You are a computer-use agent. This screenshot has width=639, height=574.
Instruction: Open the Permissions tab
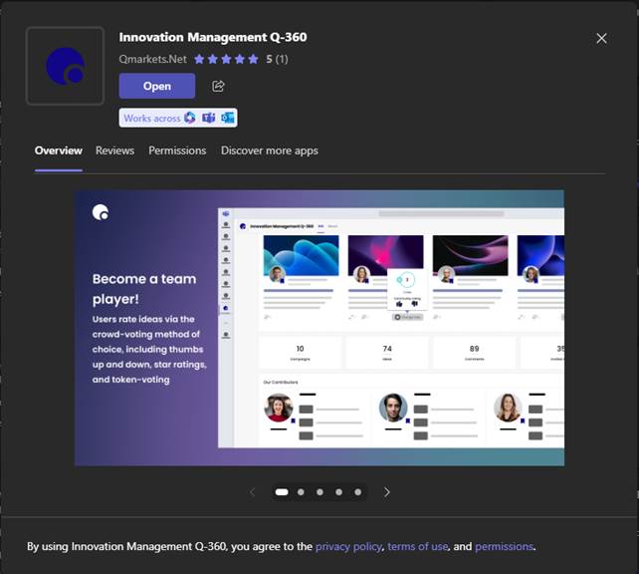177,150
